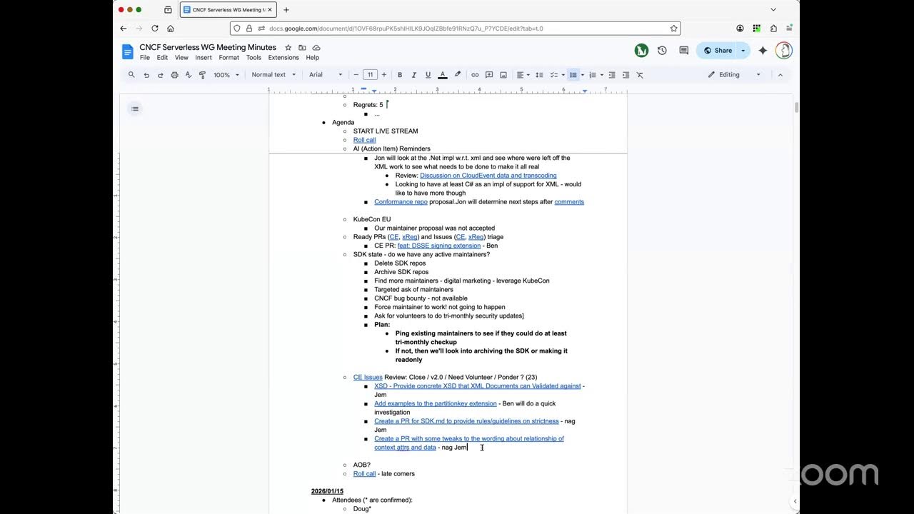
Task: View the cloud document status
Action: (x=316, y=47)
